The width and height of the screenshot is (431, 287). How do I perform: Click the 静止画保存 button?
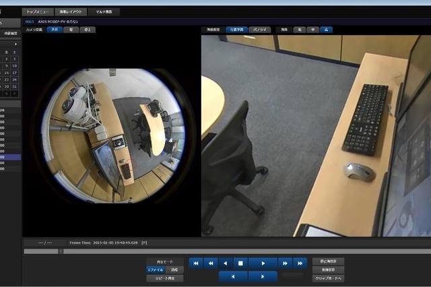(x=328, y=261)
